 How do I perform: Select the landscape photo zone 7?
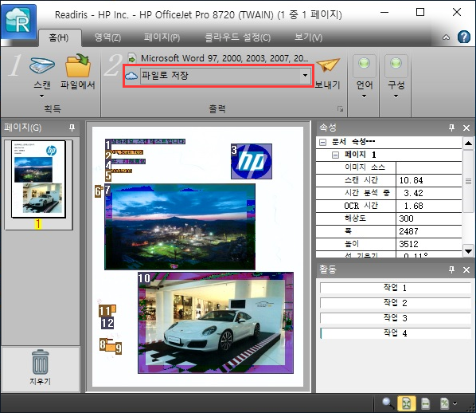coord(180,227)
